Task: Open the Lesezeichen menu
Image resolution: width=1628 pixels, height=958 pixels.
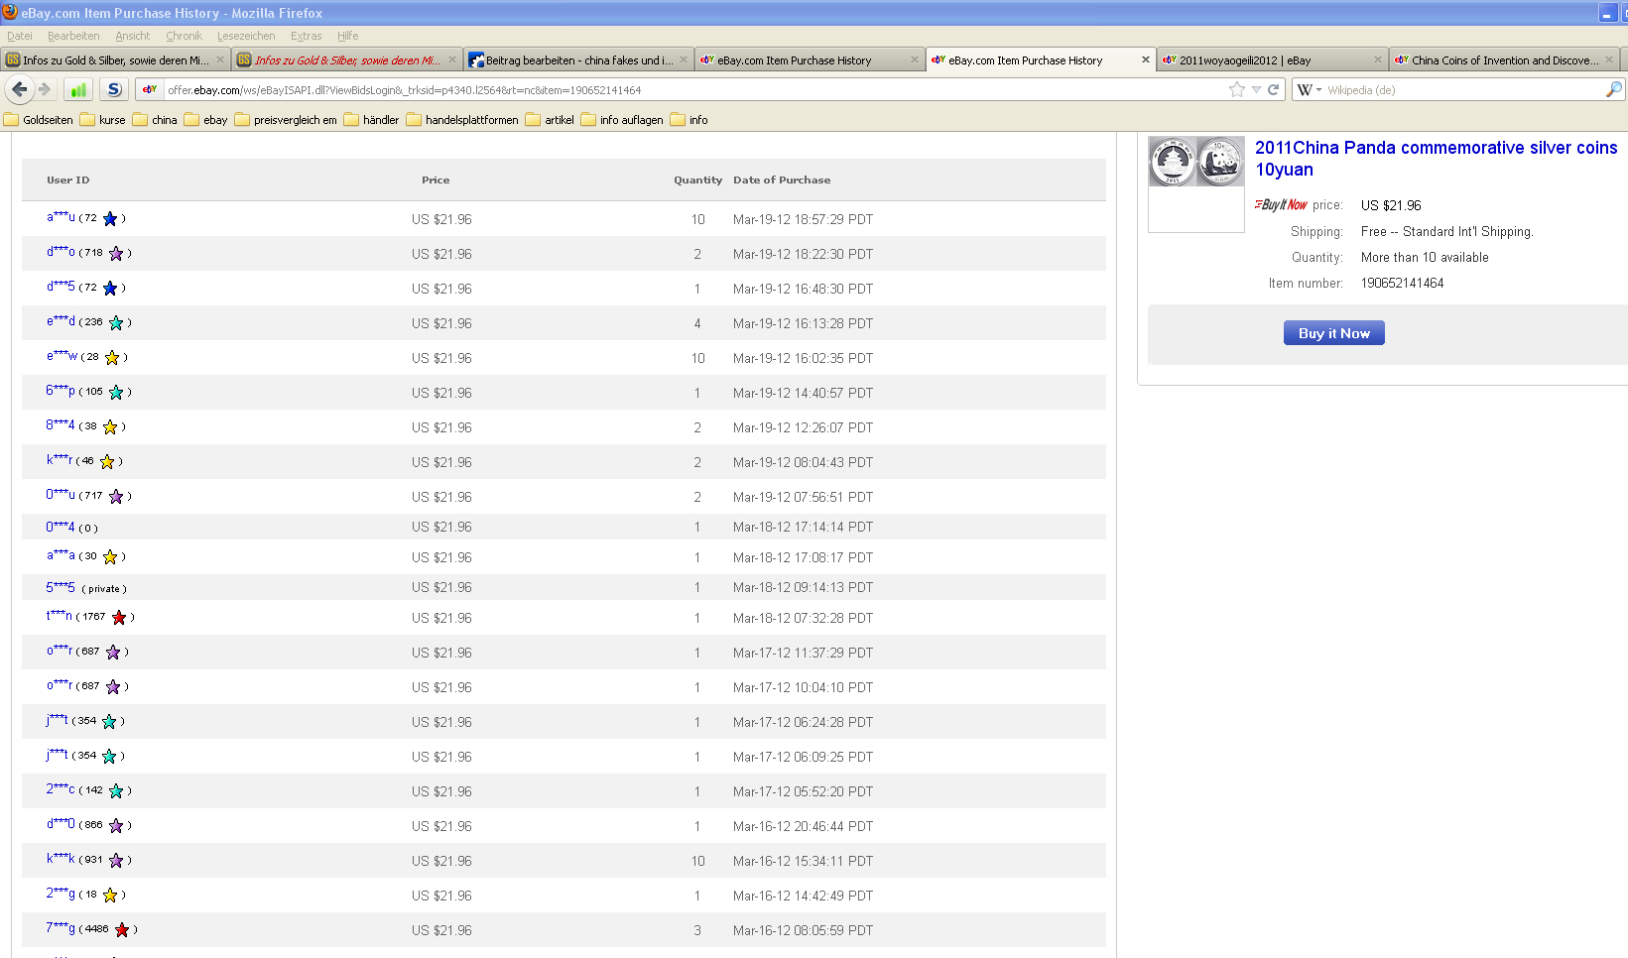Action: pyautogui.click(x=246, y=36)
